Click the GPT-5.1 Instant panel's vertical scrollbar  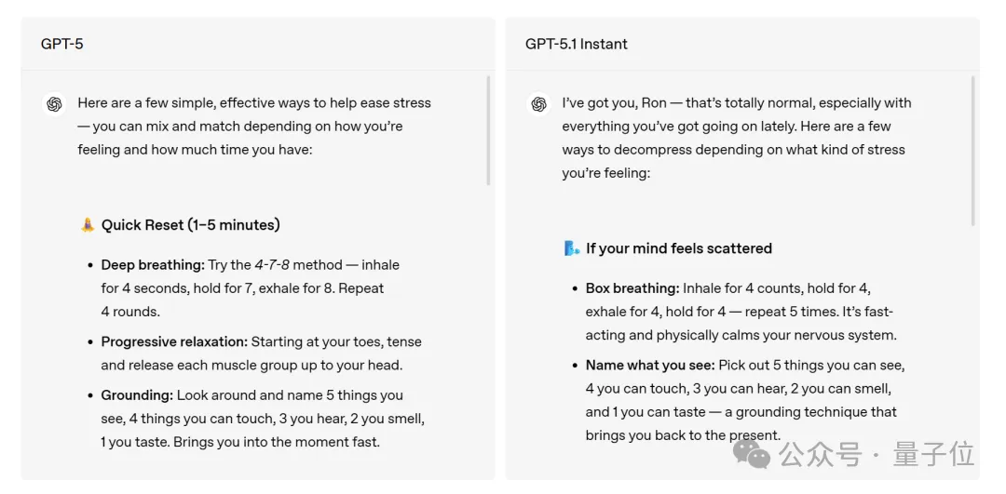tap(972, 149)
